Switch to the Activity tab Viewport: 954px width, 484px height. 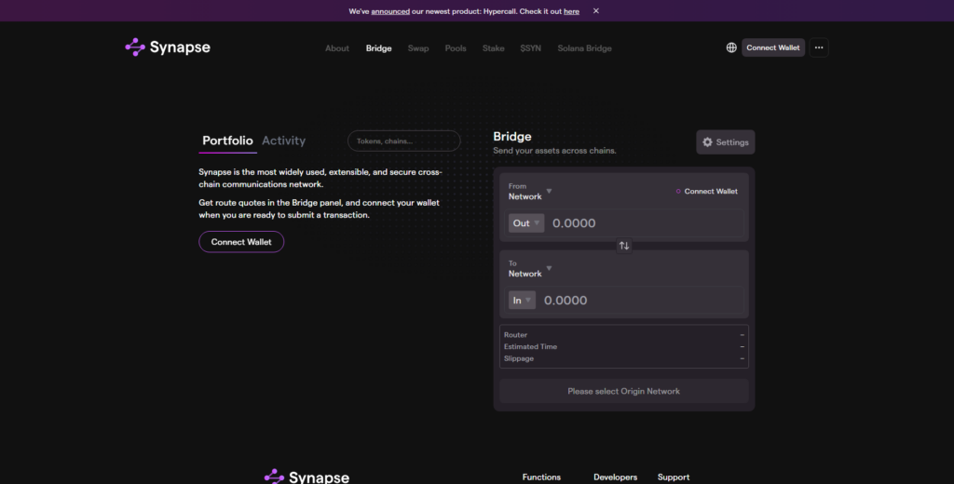tap(283, 141)
